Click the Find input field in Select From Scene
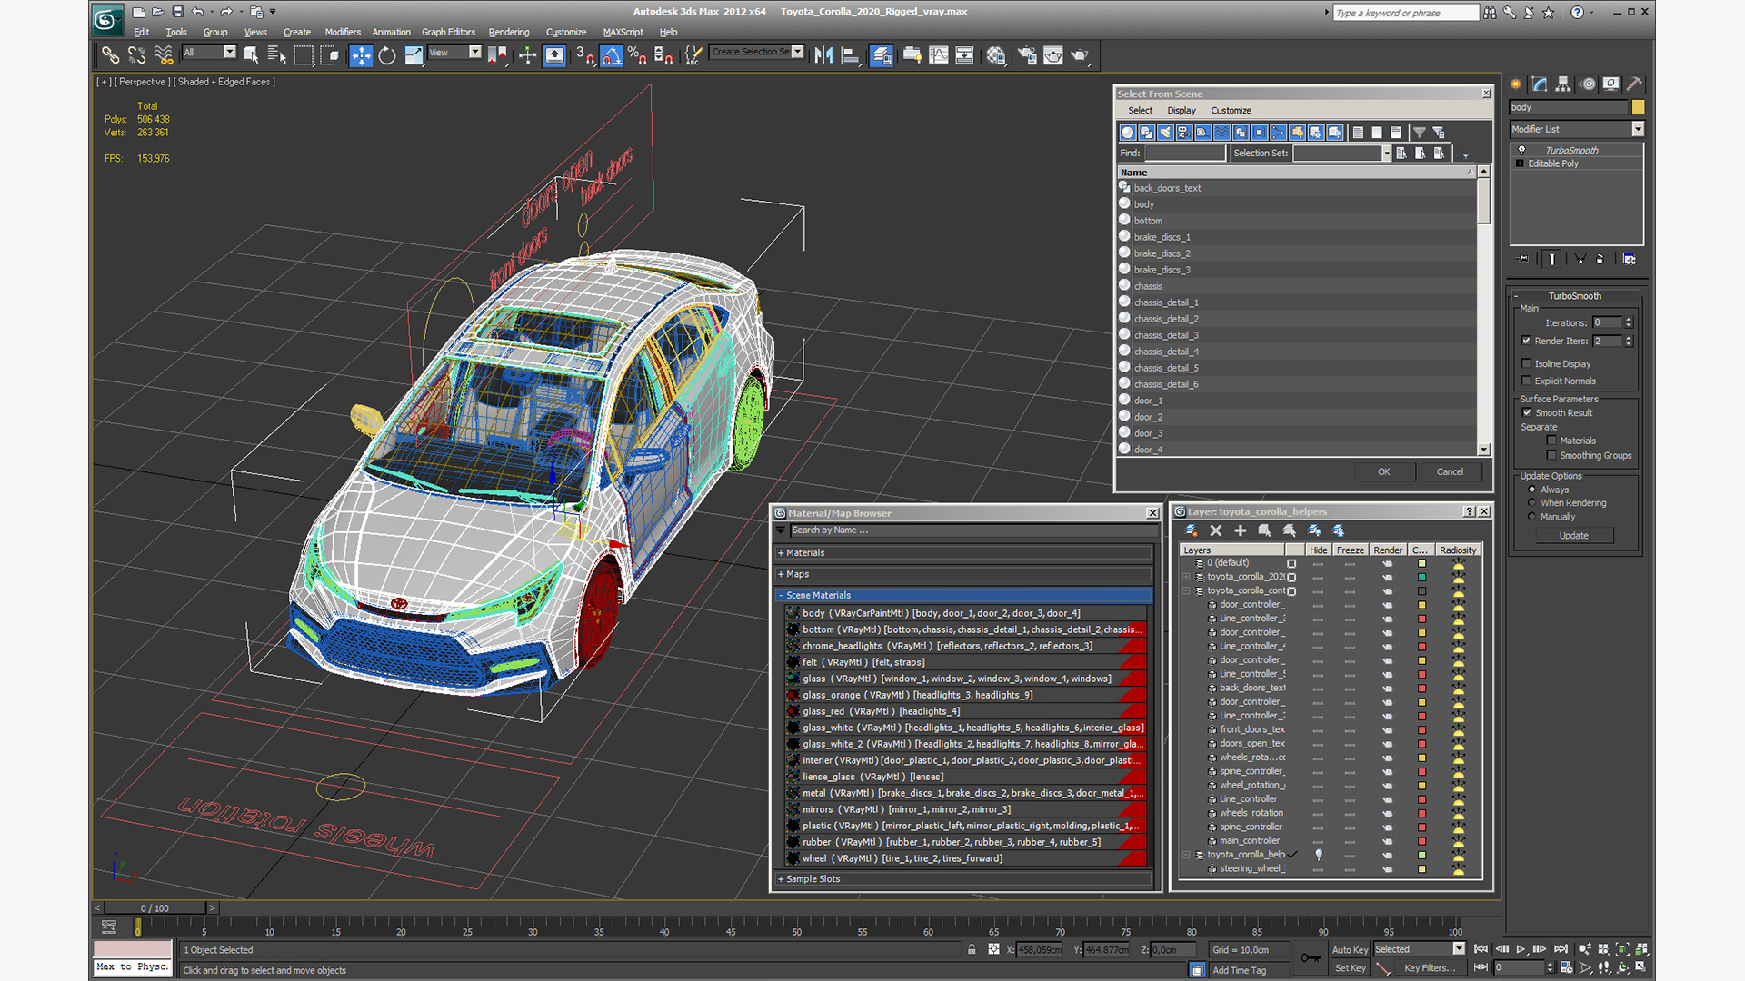This screenshot has width=1745, height=981. coord(1185,154)
